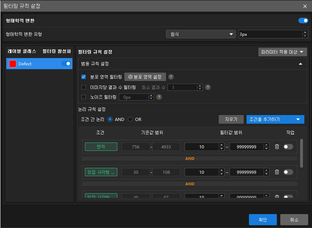Select the Defect label class row
Image resolution: width=312 pixels, height=228 pixels.
tap(39, 64)
